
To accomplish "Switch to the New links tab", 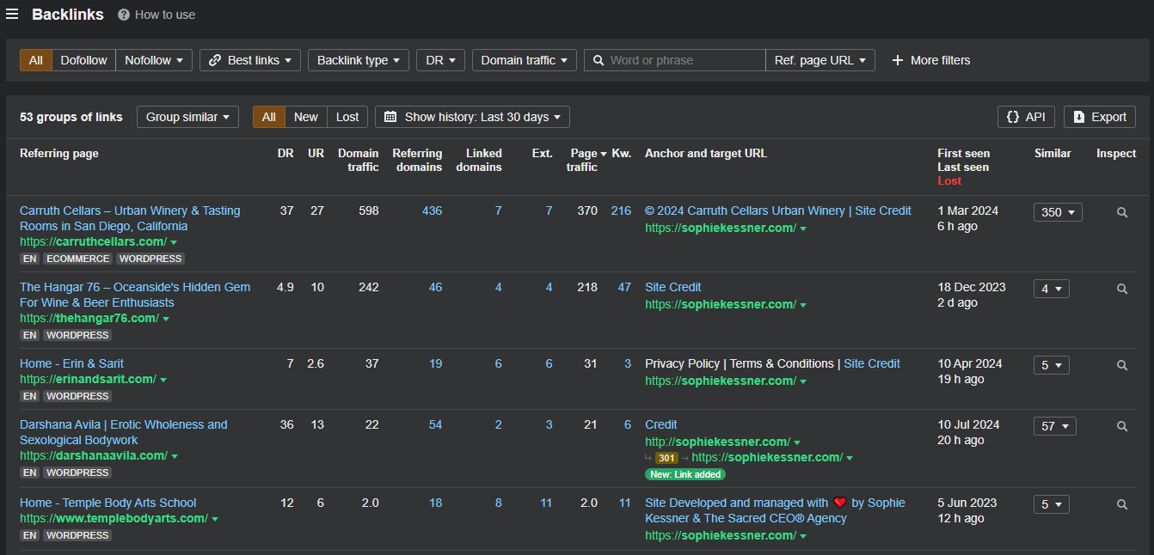I will tap(306, 117).
